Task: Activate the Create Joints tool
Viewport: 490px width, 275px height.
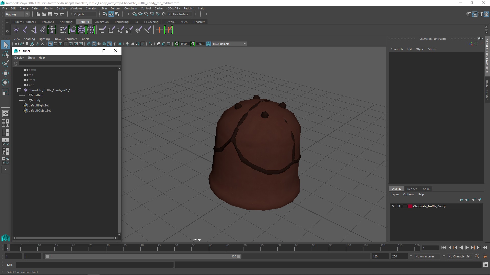Action: point(25,30)
